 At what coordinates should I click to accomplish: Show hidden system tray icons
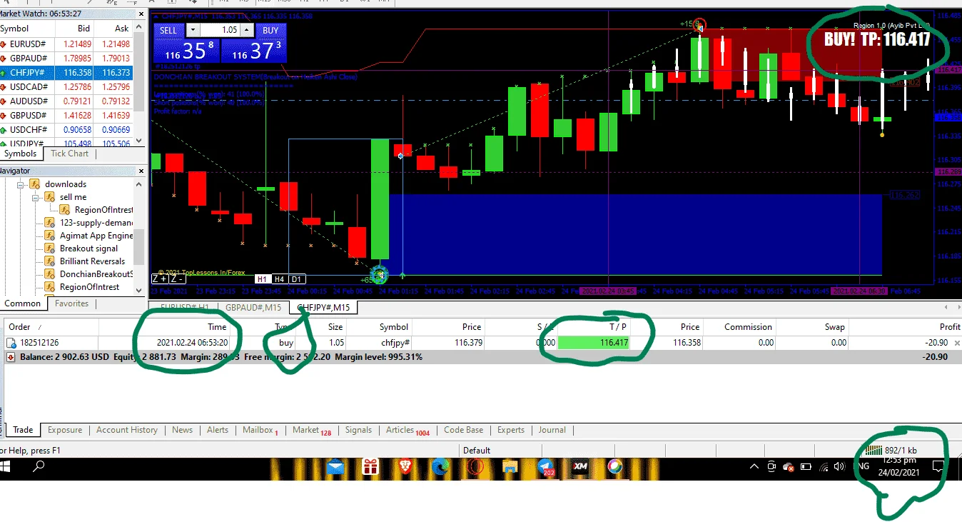point(754,467)
